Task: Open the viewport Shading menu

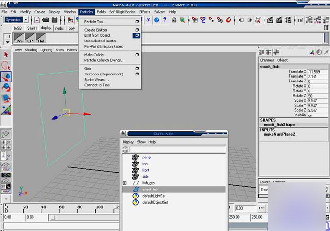Action: pos(31,50)
